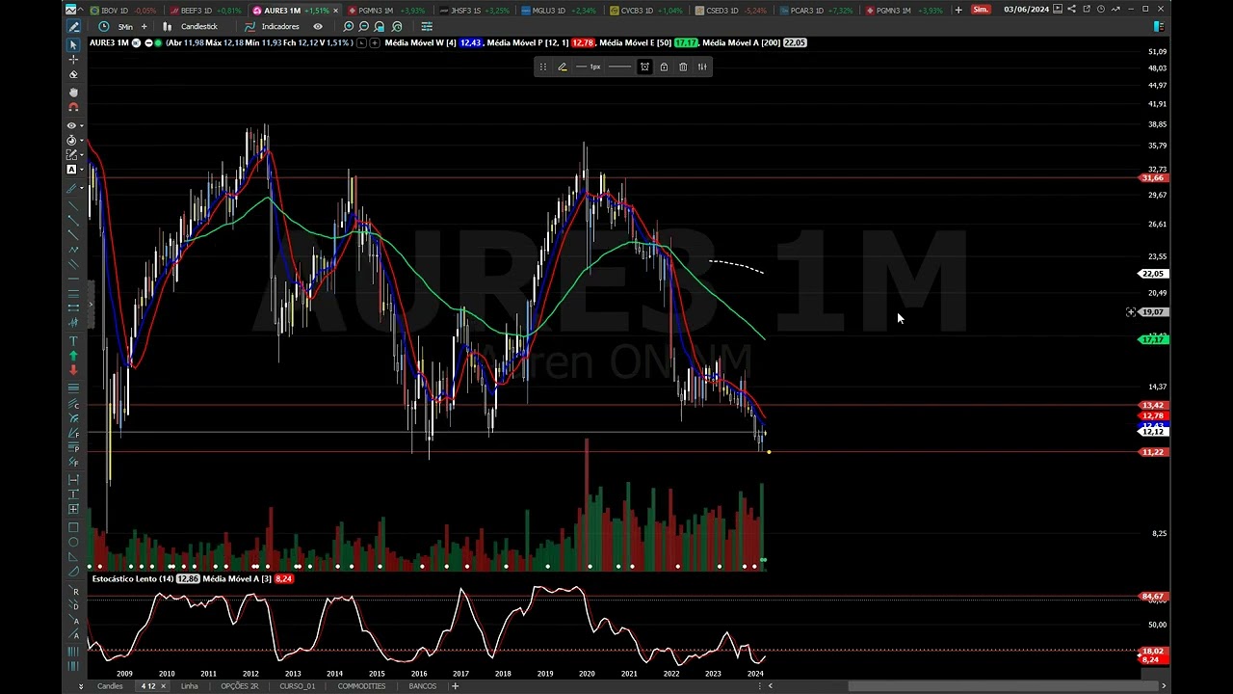Image resolution: width=1233 pixels, height=694 pixels.
Task: Switch to the MGLU3 1D tab
Action: (x=558, y=10)
